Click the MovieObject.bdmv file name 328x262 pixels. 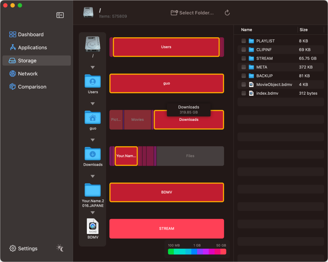point(274,85)
